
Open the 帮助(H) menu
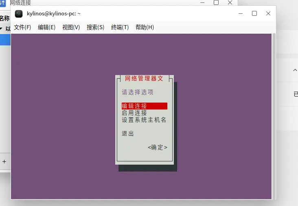click(145, 28)
